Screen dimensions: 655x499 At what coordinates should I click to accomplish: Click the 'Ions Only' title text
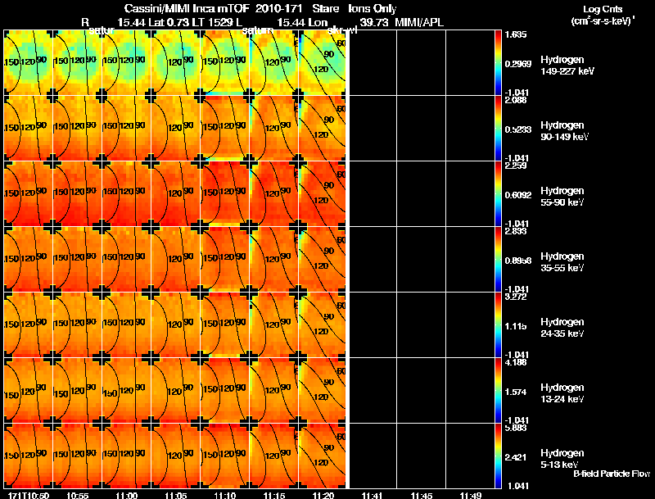pos(373,9)
